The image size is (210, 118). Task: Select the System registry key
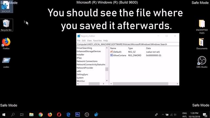point(80,78)
